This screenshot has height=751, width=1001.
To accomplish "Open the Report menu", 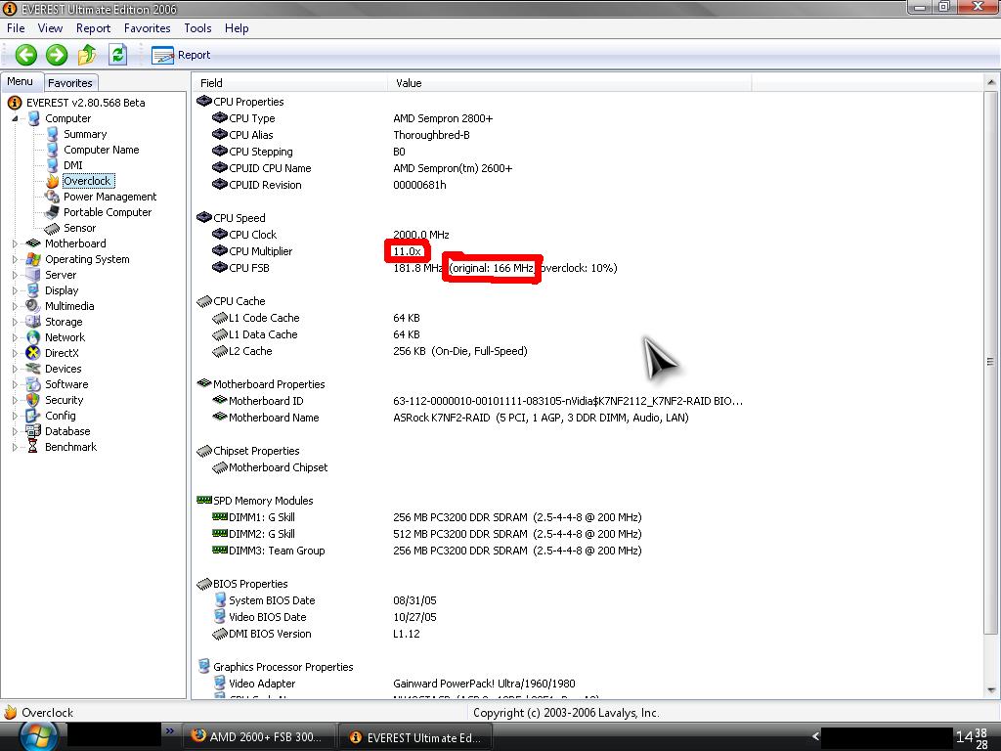I will coord(93,28).
